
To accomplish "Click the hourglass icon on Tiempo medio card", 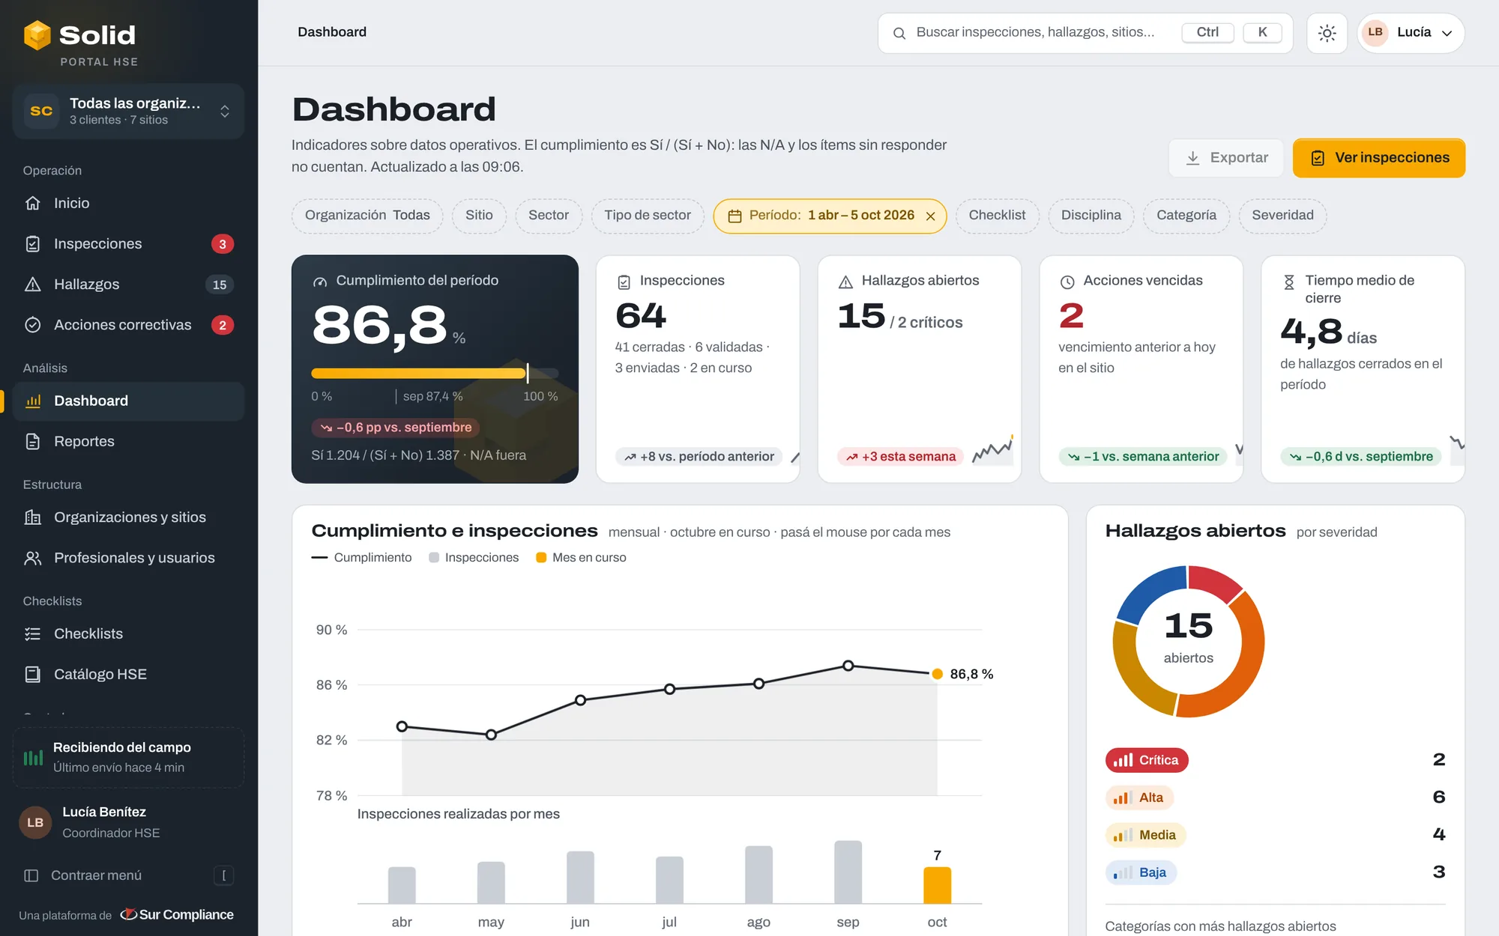I will [1289, 282].
